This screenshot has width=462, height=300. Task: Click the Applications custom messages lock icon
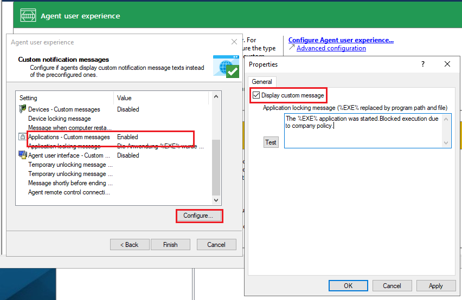(x=23, y=138)
